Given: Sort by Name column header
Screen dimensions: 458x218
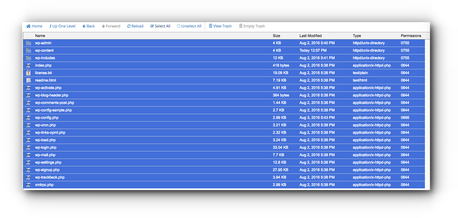Looking at the screenshot, I should [40, 36].
